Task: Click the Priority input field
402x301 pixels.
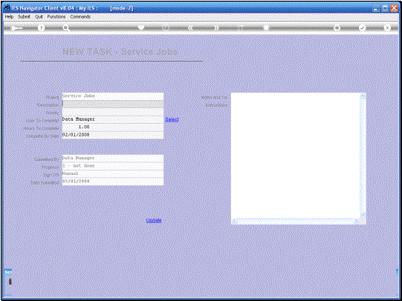Action: coord(113,112)
